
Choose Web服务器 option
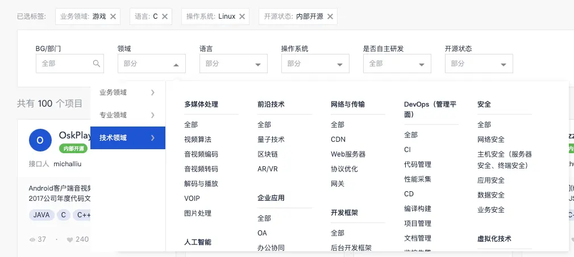pos(348,154)
